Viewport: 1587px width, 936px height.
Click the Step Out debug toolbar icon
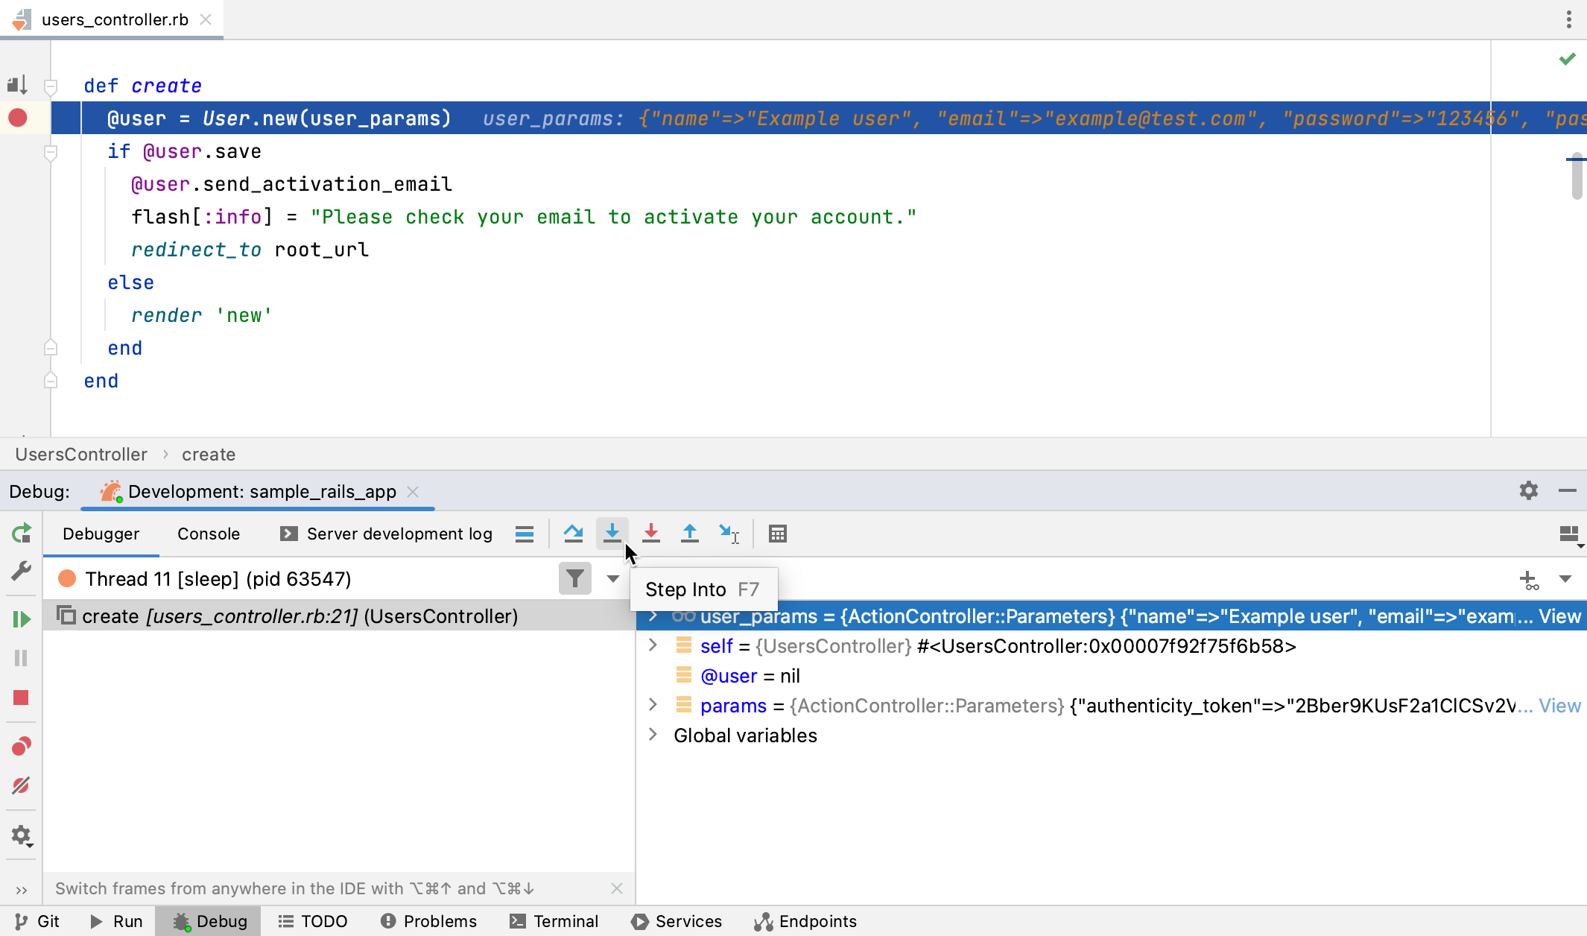point(689,534)
